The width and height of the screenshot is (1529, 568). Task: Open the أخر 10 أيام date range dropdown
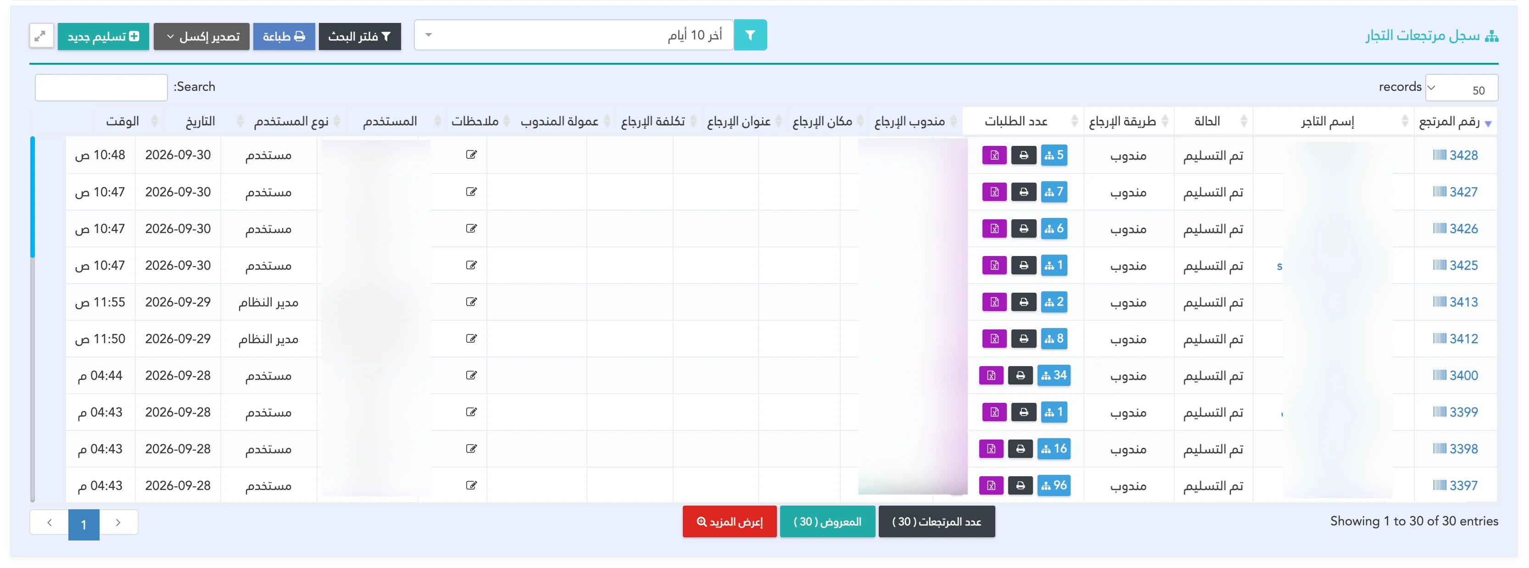point(574,35)
